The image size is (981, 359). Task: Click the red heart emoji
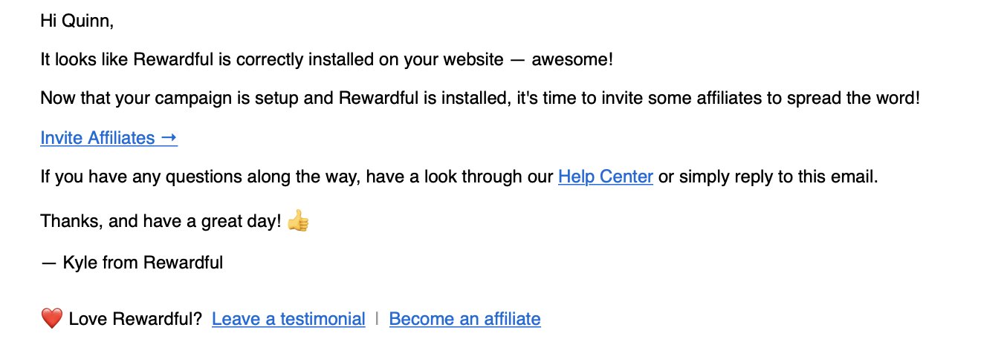51,319
